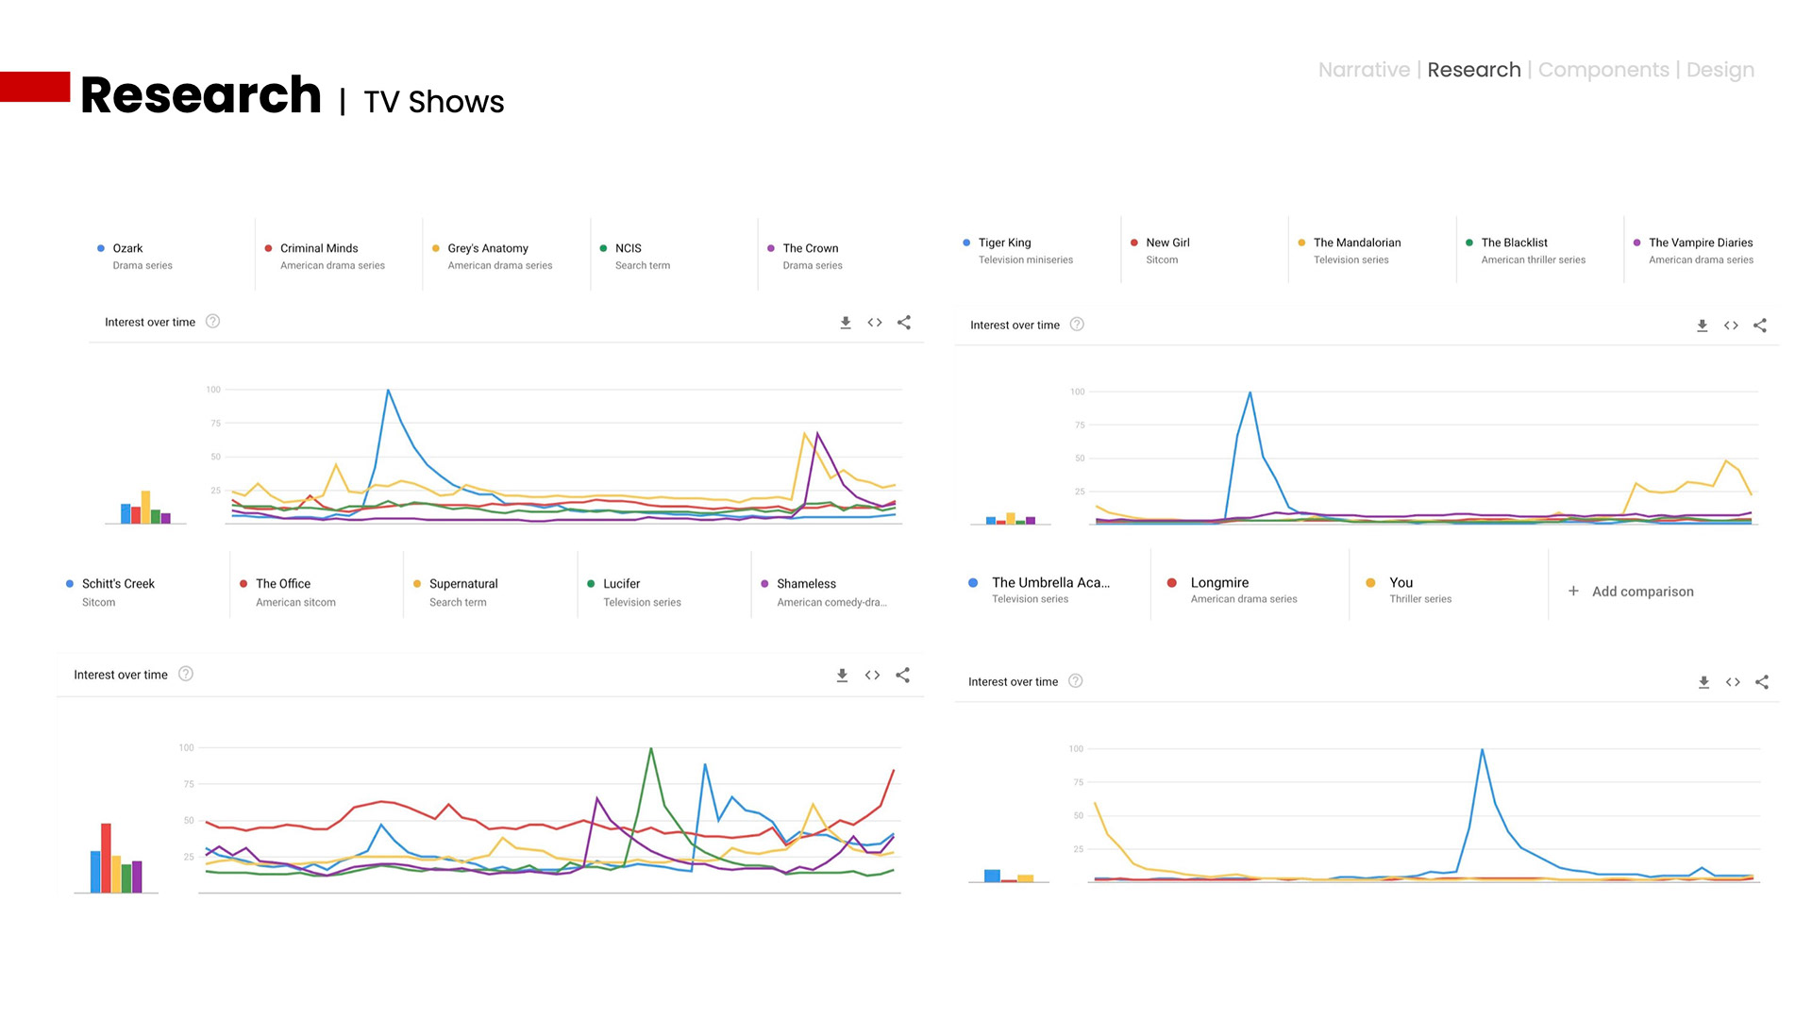Open help icon beside Tiger King Interest over time
The image size is (1812, 1019).
[1077, 325]
